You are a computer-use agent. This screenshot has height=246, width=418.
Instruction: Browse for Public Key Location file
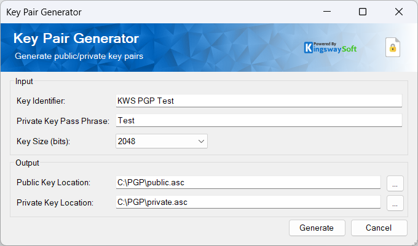pyautogui.click(x=395, y=183)
